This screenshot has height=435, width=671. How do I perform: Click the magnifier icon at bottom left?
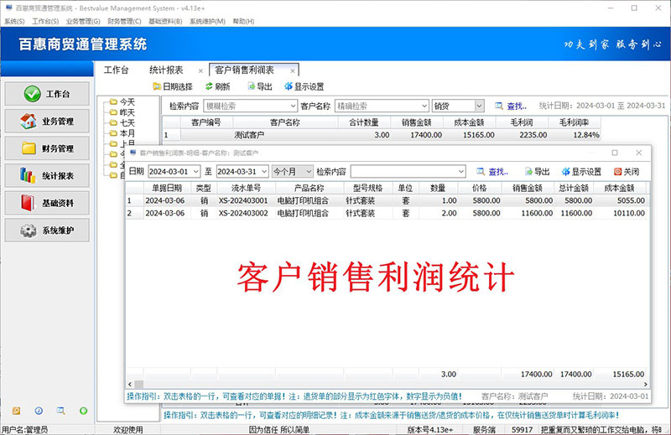coord(60,411)
